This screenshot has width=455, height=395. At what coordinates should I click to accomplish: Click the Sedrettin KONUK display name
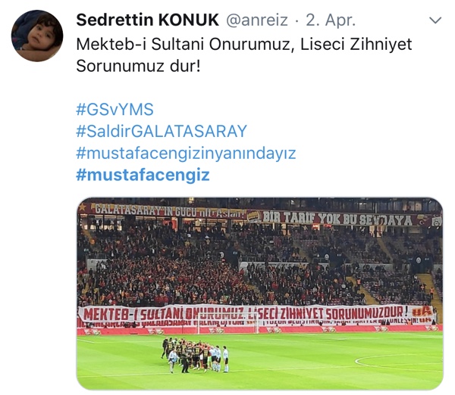coord(147,20)
